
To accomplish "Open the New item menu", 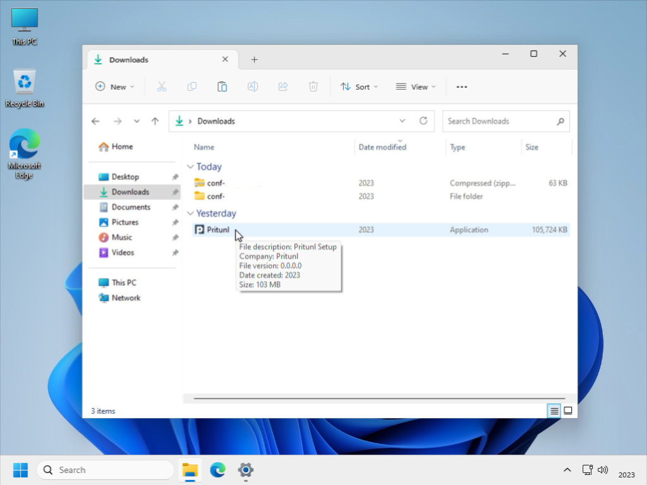I will point(115,87).
